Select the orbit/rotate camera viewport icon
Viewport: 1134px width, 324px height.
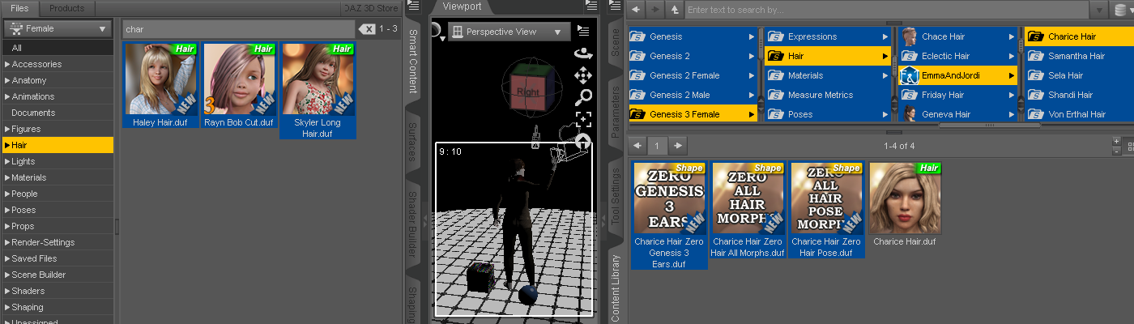pos(582,54)
